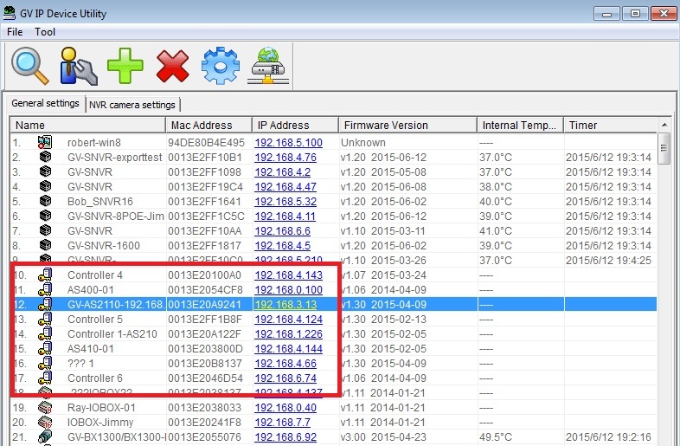Viewport: 680px width, 446px height.
Task: Sort by Mac Address column header
Action: click(x=208, y=125)
